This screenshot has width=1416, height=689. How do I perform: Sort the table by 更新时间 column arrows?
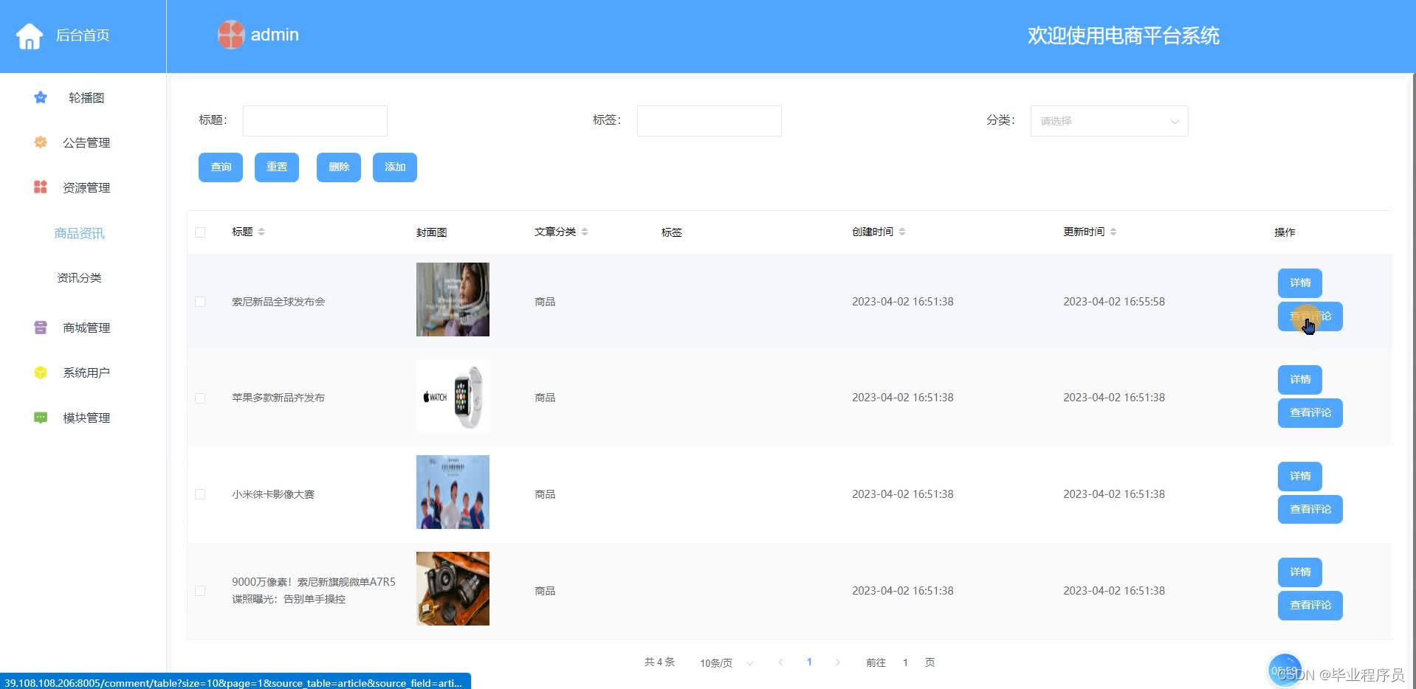click(1113, 232)
